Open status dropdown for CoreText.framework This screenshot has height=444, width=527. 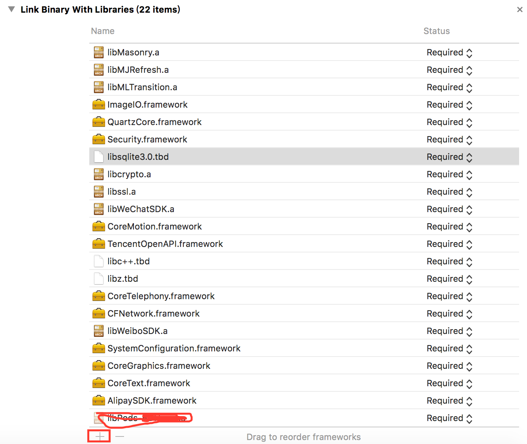click(x=450, y=383)
